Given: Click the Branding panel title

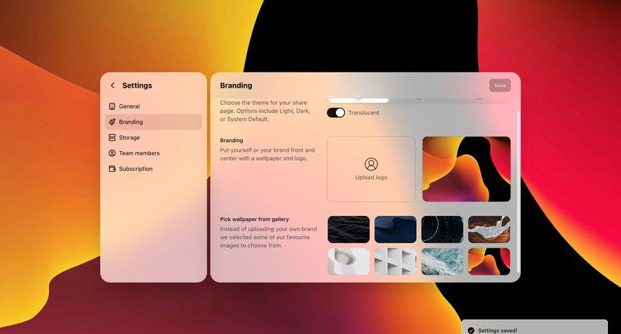Looking at the screenshot, I should 236,86.
